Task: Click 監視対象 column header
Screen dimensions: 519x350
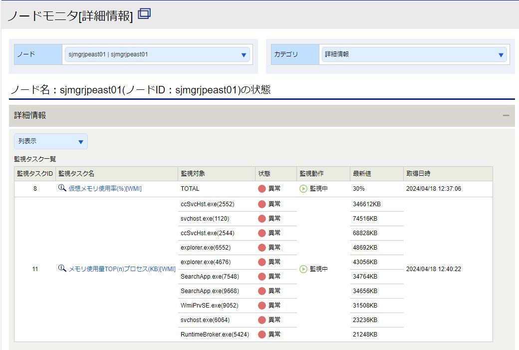Action: 217,174
